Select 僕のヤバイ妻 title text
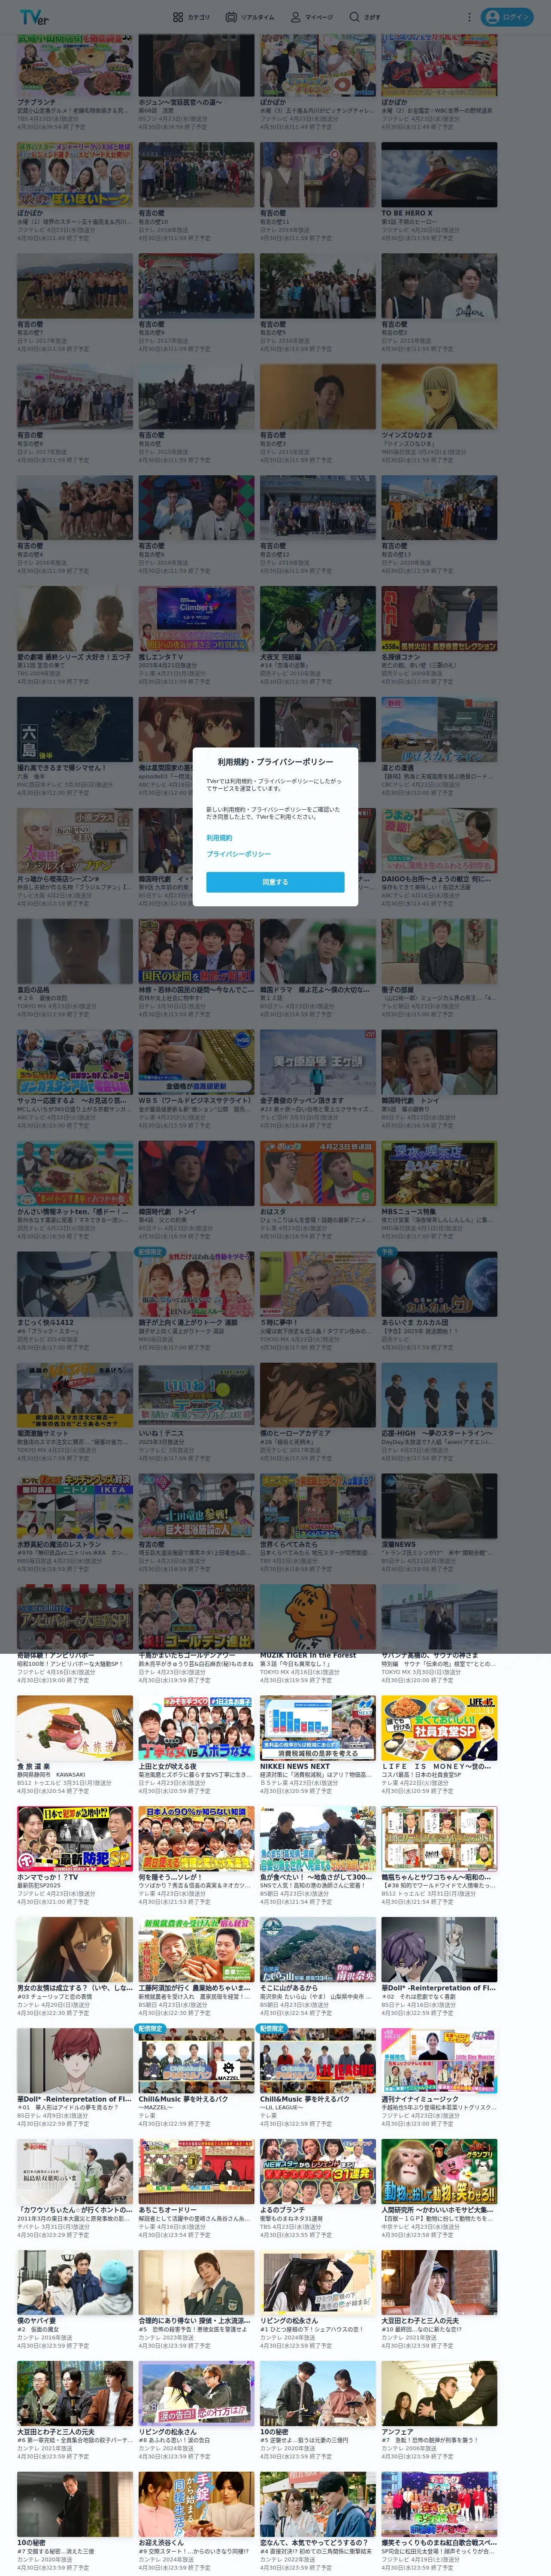Screen dimensions: 551x2576 tap(37, 2321)
